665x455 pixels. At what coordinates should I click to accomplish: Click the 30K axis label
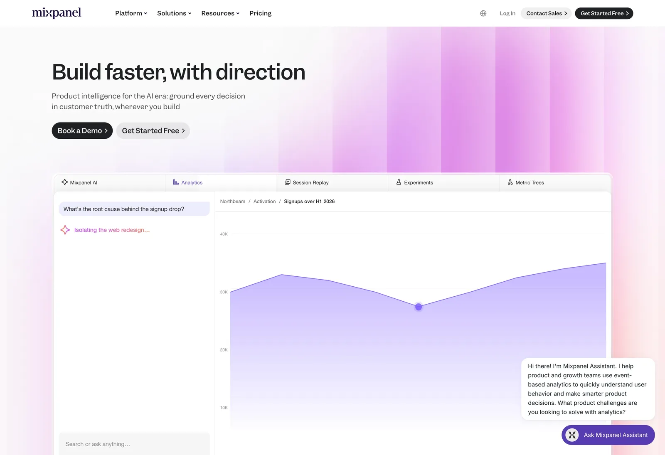pos(224,292)
